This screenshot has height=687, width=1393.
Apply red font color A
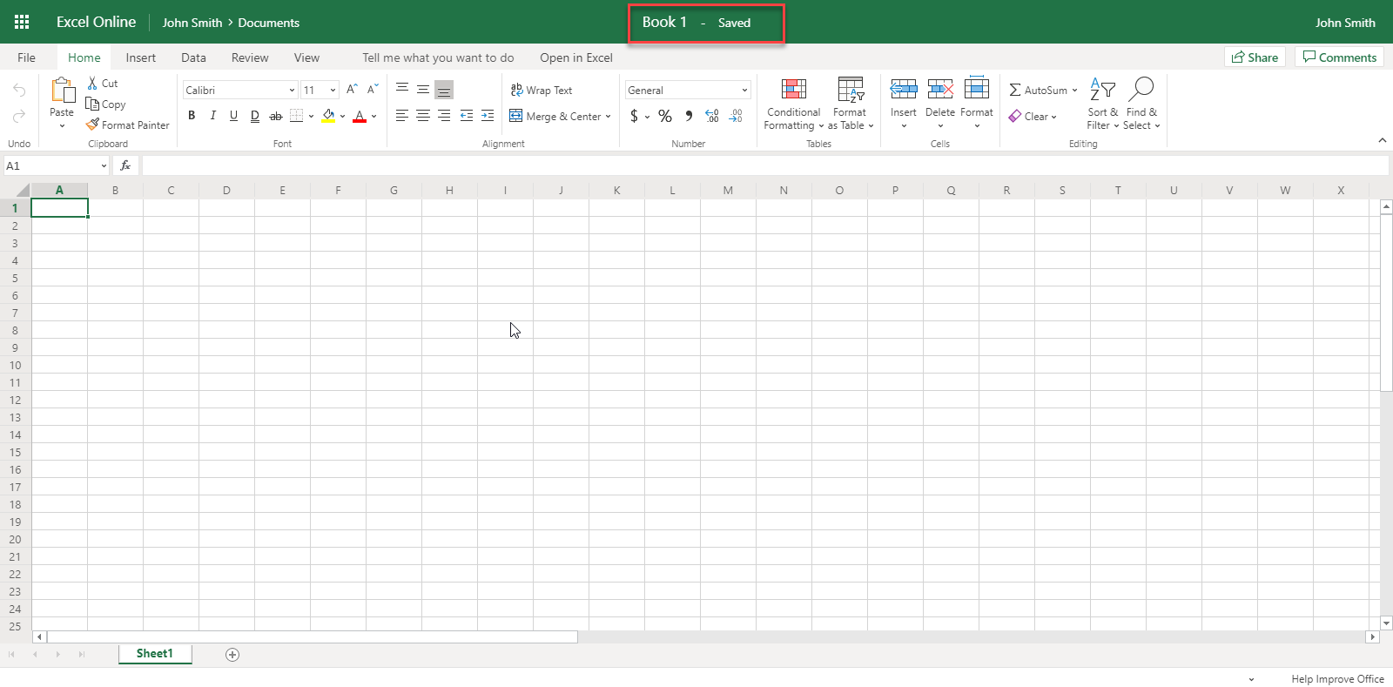click(360, 115)
